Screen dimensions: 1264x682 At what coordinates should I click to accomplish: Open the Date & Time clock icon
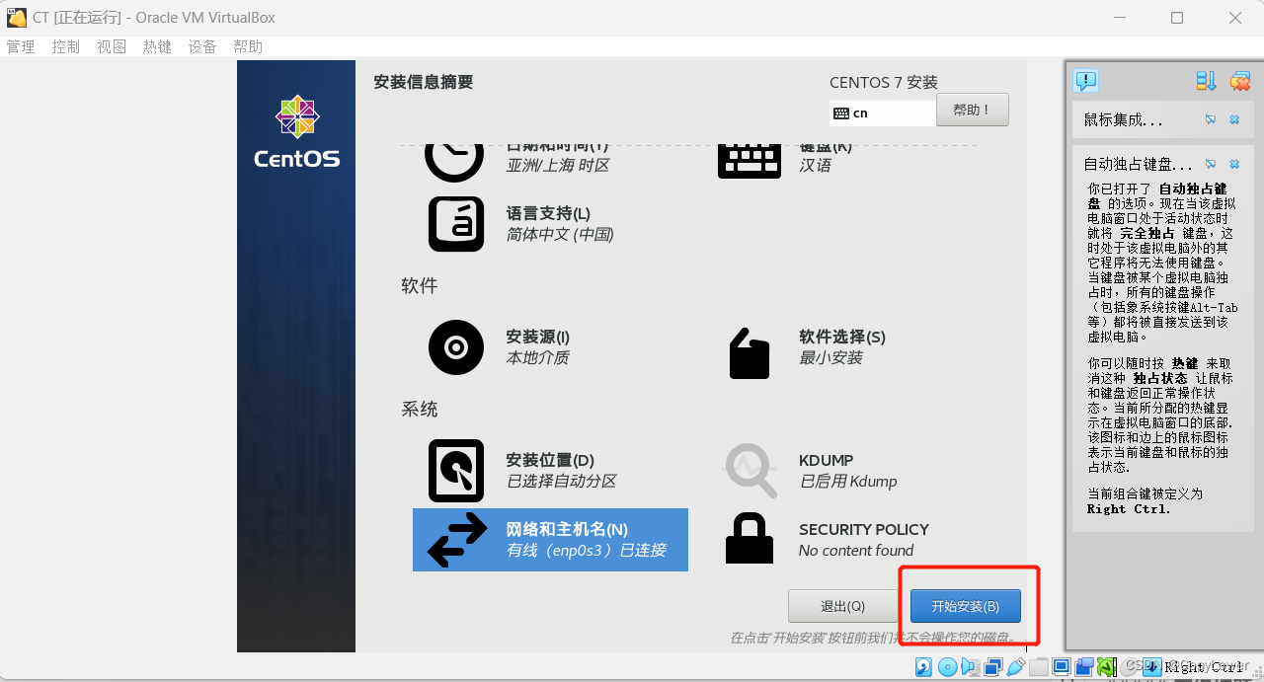tap(454, 162)
